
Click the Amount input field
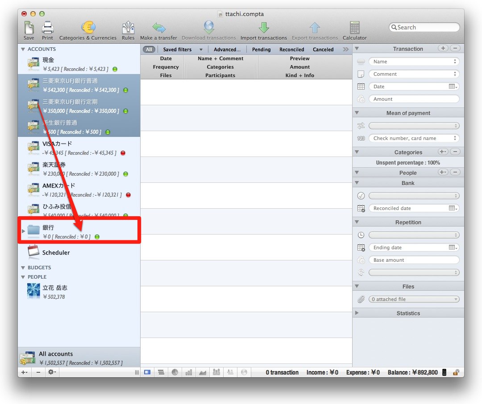414,99
